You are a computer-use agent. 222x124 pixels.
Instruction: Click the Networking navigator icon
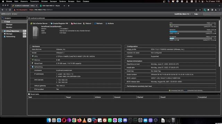pyautogui.click(x=5, y=37)
